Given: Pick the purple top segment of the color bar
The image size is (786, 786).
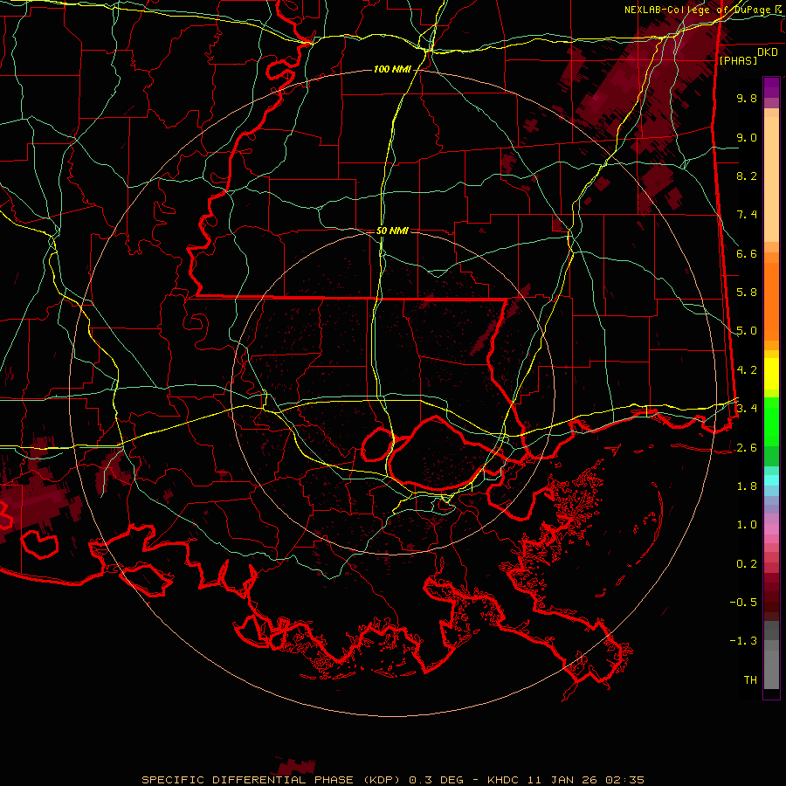Looking at the screenshot, I should point(771,87).
